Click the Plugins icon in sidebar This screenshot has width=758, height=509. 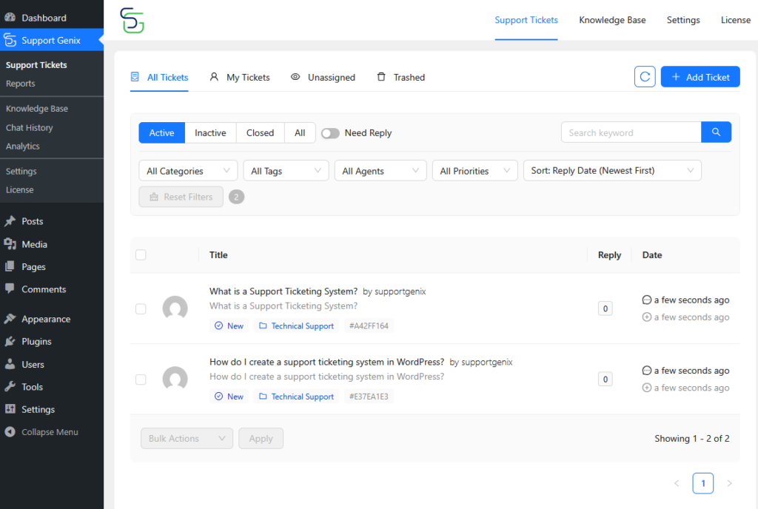pyautogui.click(x=10, y=342)
